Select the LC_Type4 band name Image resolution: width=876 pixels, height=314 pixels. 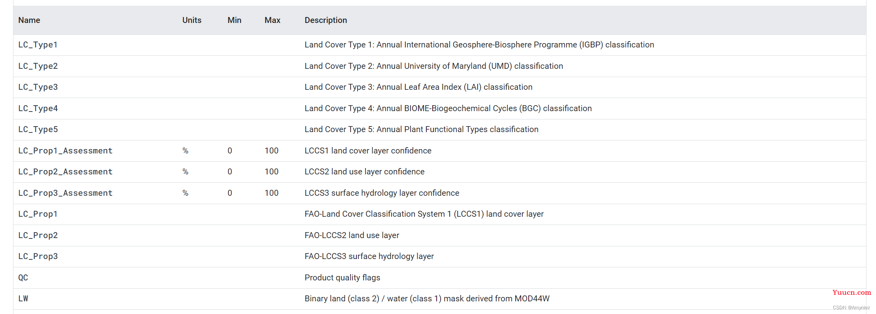coord(38,108)
